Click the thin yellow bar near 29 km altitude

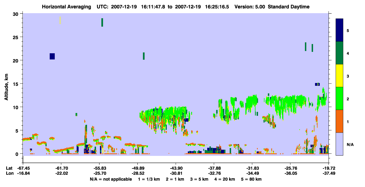pyautogui.click(x=60, y=20)
